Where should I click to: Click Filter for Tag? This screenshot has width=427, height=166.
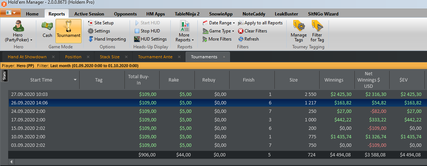point(317,31)
